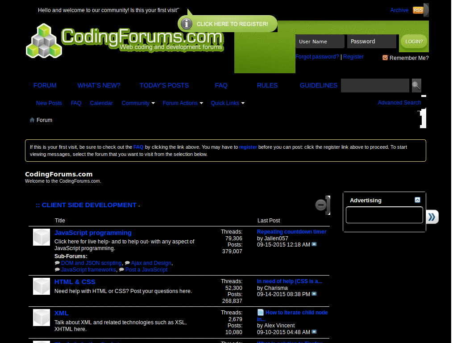Focus the forum search box

coord(375,85)
